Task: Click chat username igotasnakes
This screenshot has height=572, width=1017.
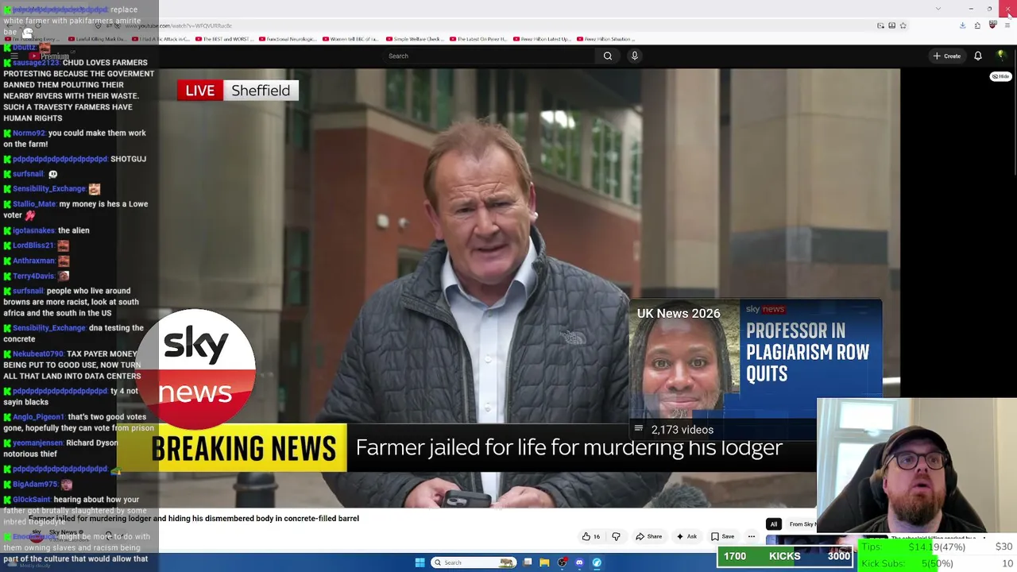Action: 33,230
